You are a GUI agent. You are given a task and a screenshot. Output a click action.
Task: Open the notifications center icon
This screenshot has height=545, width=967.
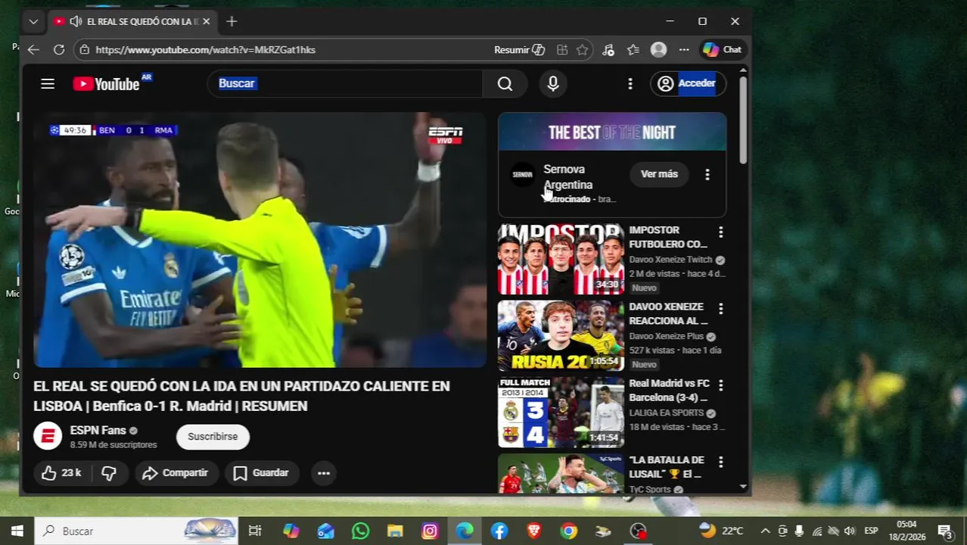[945, 531]
